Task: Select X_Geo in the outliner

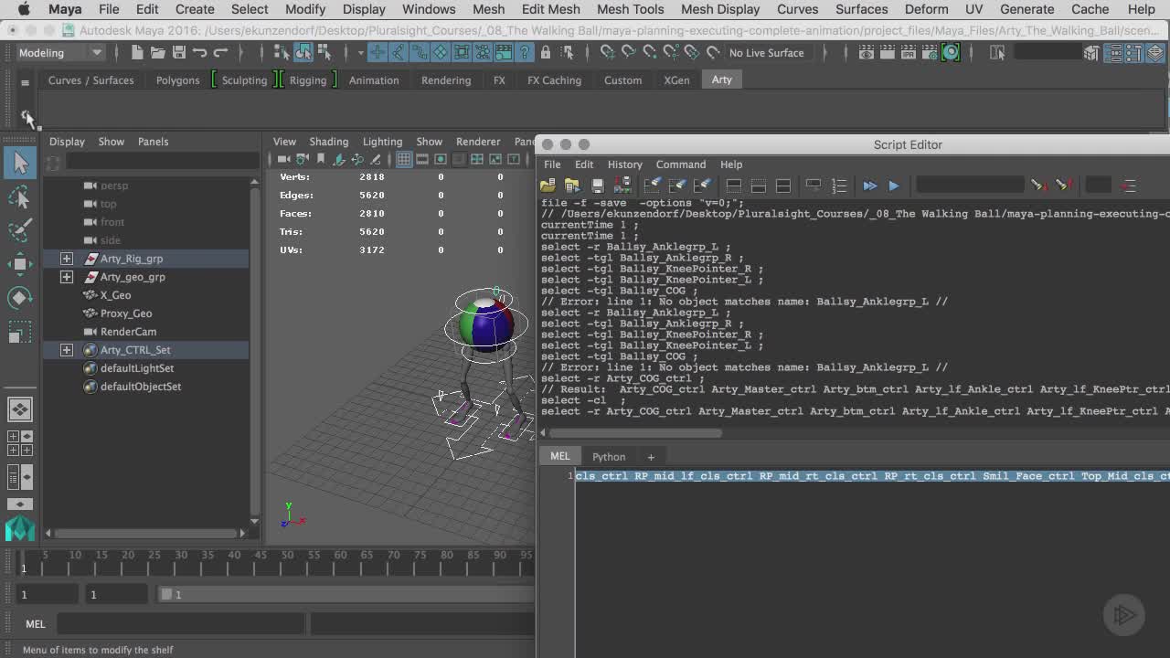Action: click(x=115, y=295)
